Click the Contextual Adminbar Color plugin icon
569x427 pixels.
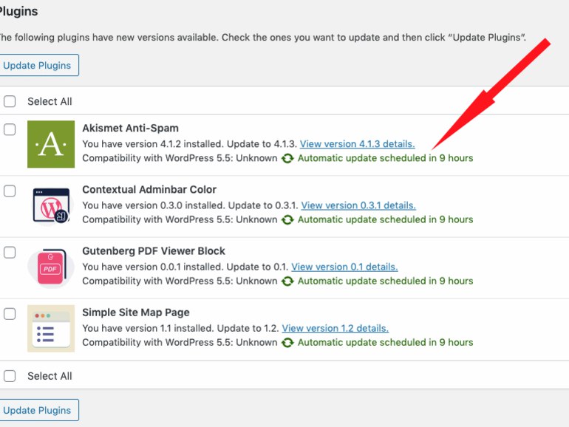click(x=51, y=205)
